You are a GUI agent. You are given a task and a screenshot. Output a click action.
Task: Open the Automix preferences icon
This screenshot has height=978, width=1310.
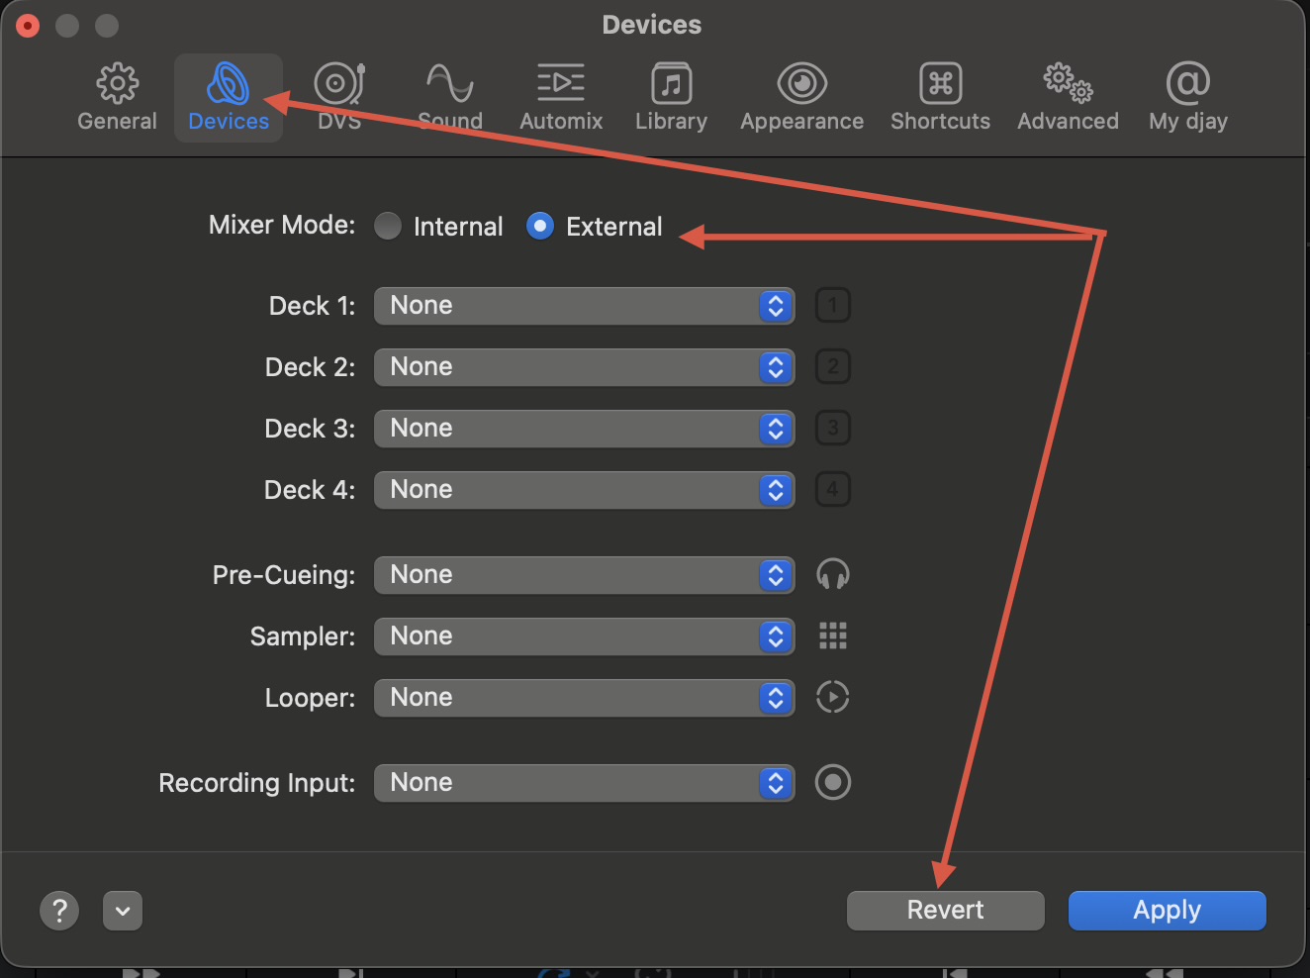[x=561, y=85]
